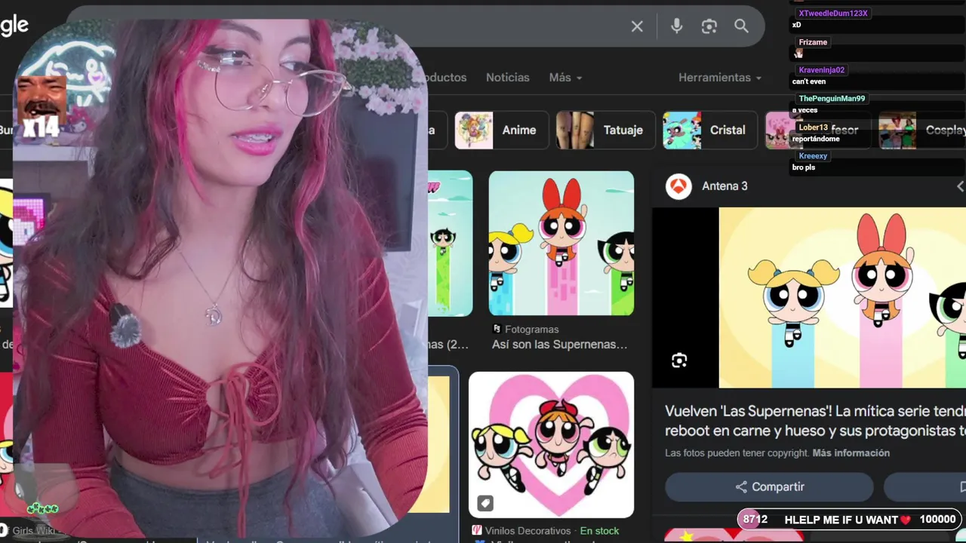Filter images by the Cristal chip
Image resolution: width=966 pixels, height=543 pixels.
pyautogui.click(x=709, y=130)
